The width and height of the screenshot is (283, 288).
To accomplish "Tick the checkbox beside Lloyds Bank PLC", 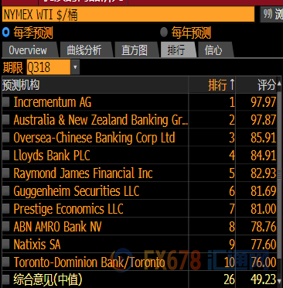I will tap(5, 156).
